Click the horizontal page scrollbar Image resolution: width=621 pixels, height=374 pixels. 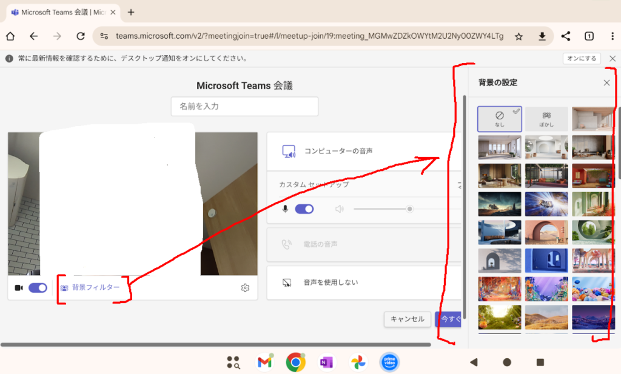pyautogui.click(x=215, y=345)
